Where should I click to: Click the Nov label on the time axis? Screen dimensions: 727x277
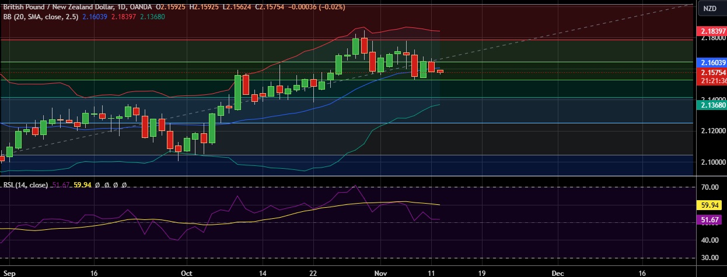(x=381, y=272)
